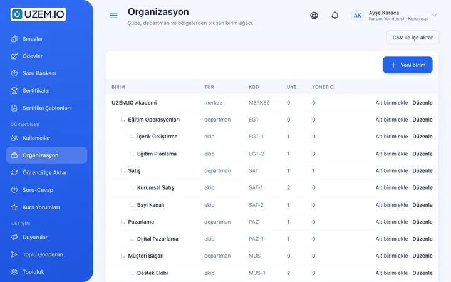Click the Topluluk community icon

pos(14,271)
